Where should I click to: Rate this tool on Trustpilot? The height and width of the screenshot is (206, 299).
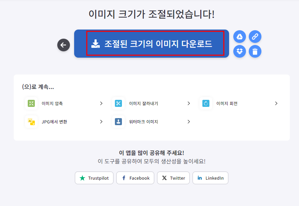[x=94, y=178]
